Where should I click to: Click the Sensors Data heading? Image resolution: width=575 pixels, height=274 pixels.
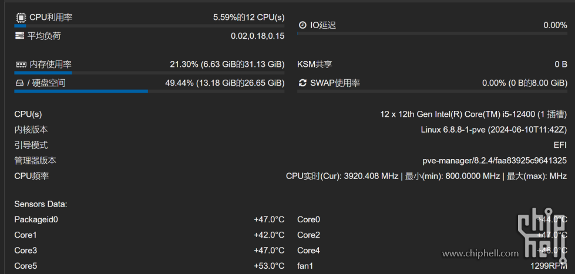[x=41, y=204]
